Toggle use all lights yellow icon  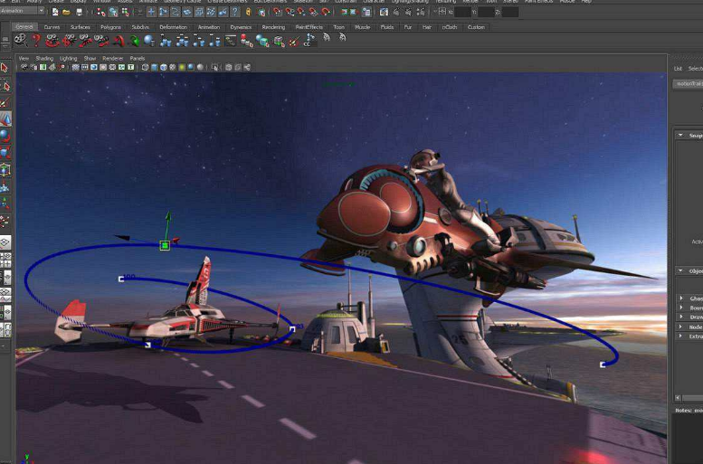182,67
